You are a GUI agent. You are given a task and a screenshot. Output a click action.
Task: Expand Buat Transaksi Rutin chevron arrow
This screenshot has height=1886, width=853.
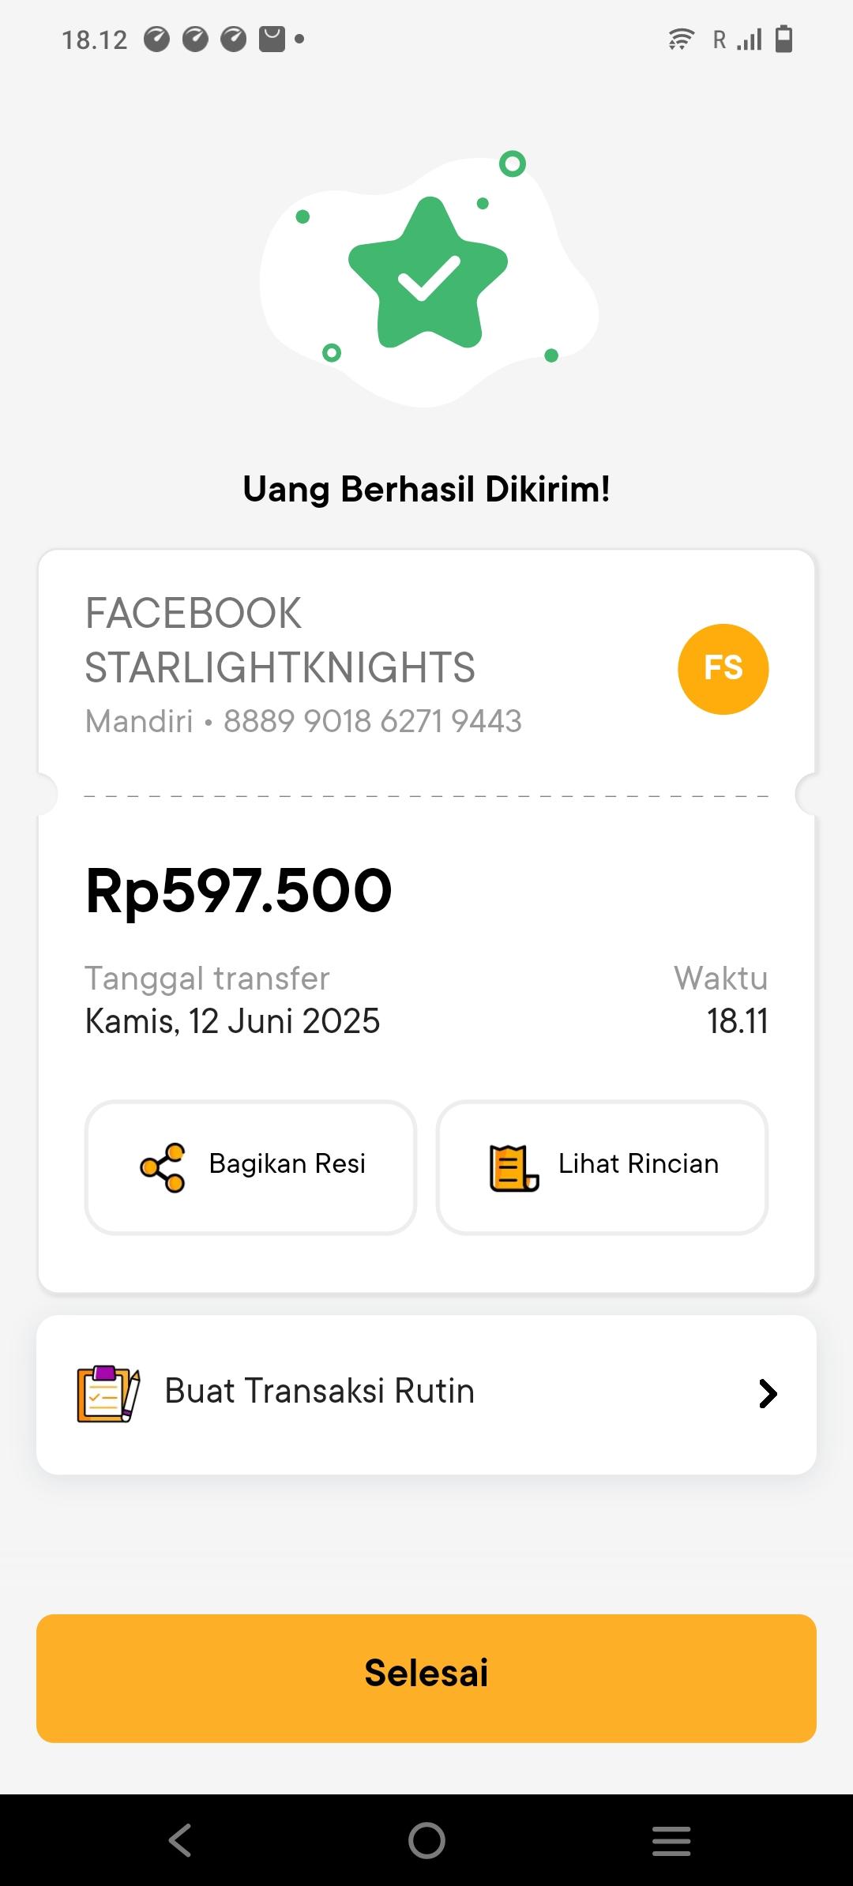click(768, 1394)
